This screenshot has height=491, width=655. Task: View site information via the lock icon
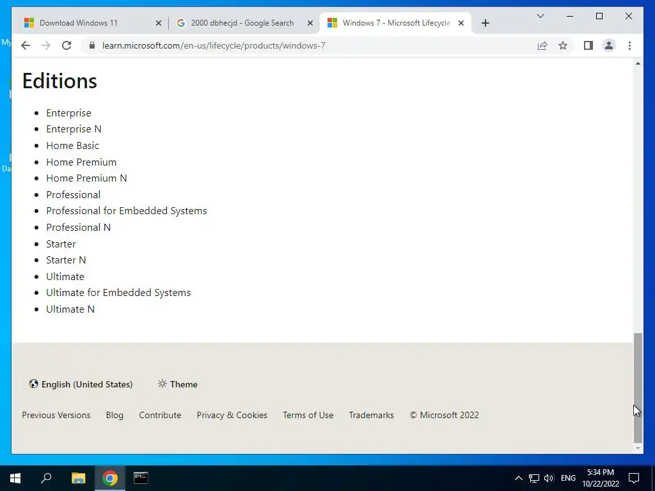point(92,45)
